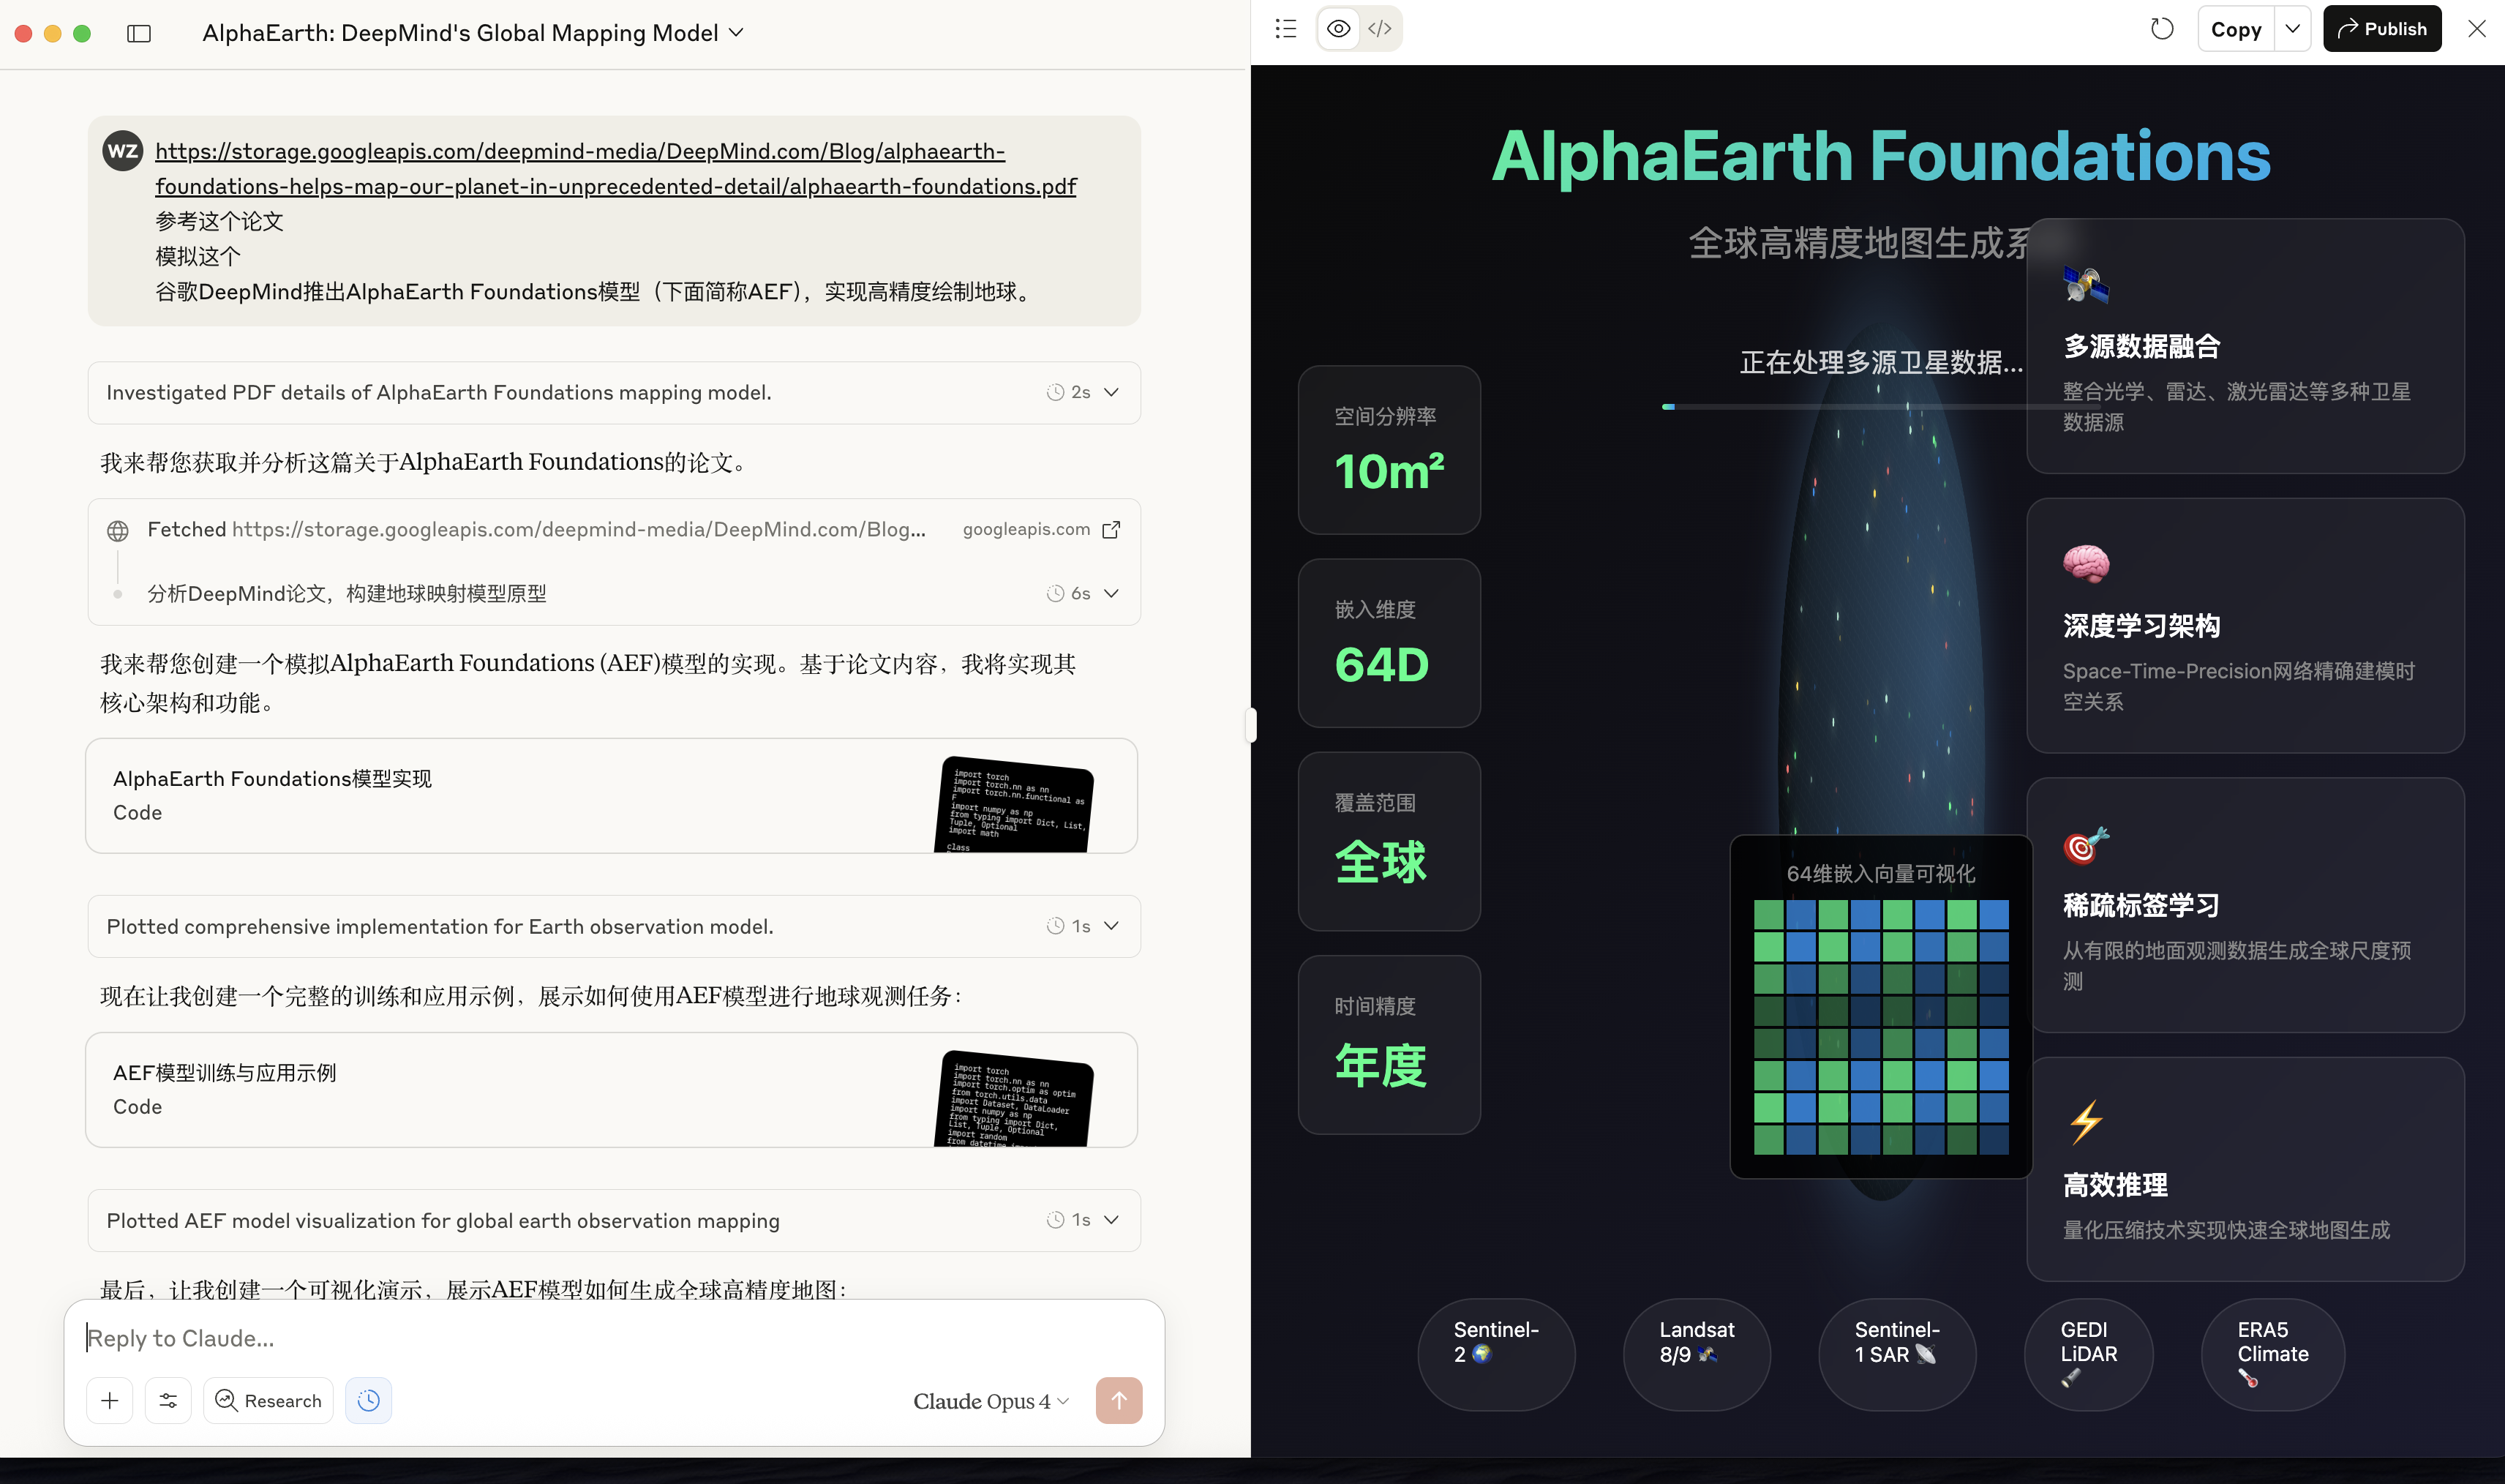Open the Copy options dropdown chevron
Screen dimensions: 2505x1484
pyautogui.click(x=2294, y=28)
